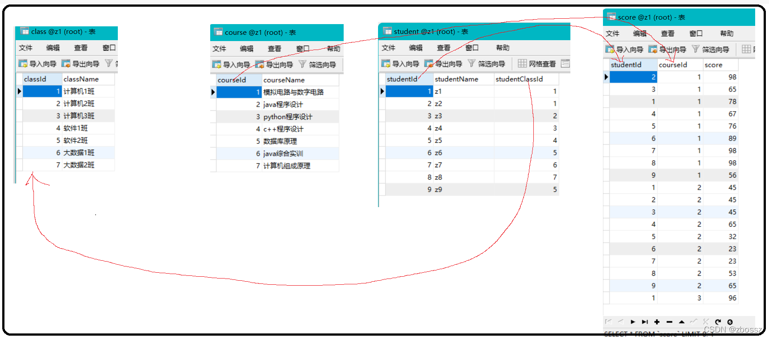
Task: Open 帮助 menu in the student window
Action: click(x=503, y=48)
